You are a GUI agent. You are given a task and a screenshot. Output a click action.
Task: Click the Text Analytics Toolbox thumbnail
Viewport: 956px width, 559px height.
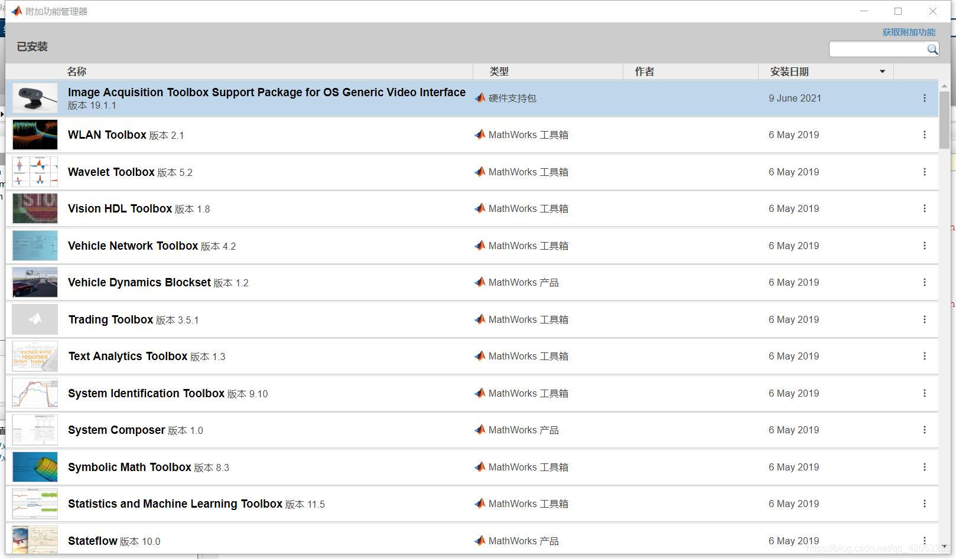point(35,356)
